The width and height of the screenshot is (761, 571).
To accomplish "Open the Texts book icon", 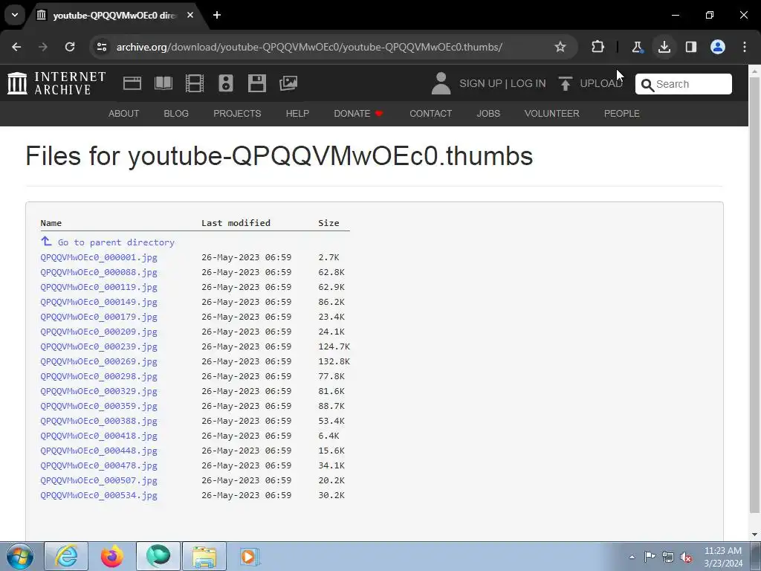I will click(163, 83).
